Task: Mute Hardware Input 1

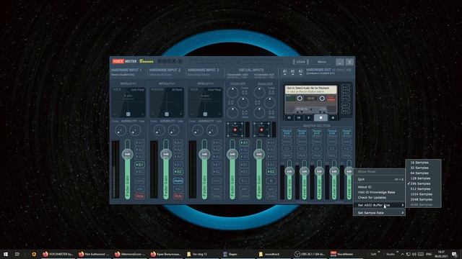Action: (139, 196)
